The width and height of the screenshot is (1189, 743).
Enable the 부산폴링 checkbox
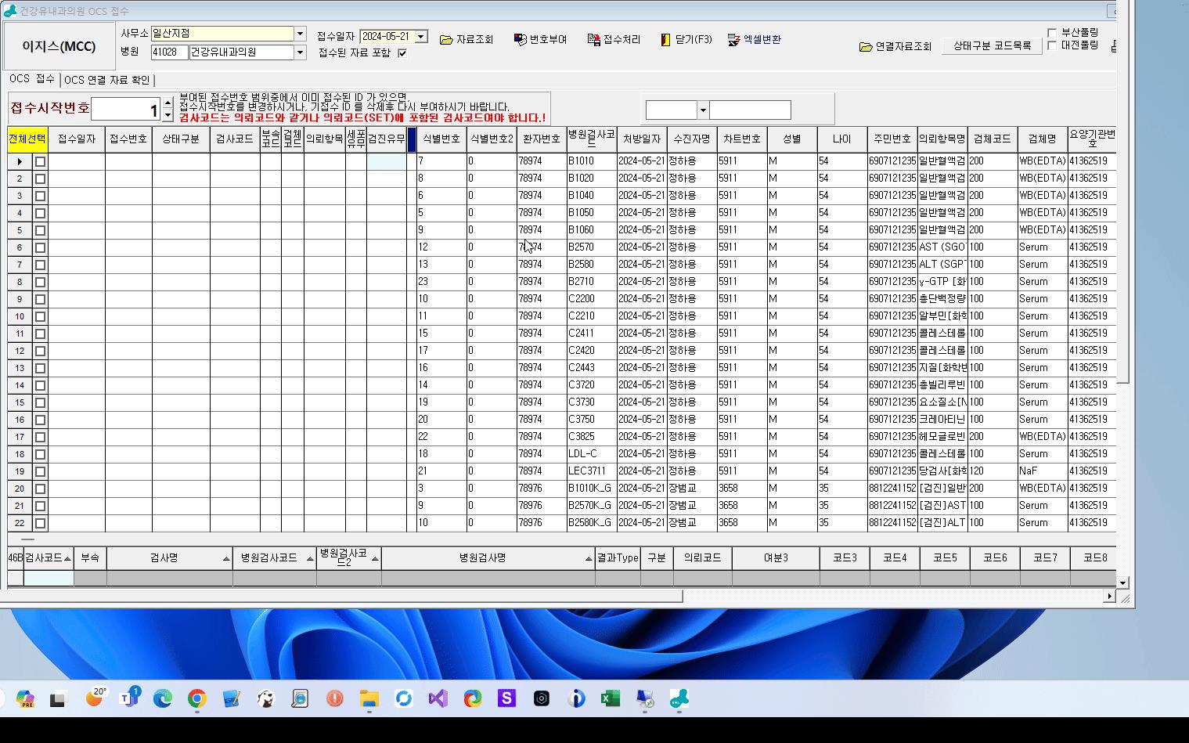point(1052,33)
